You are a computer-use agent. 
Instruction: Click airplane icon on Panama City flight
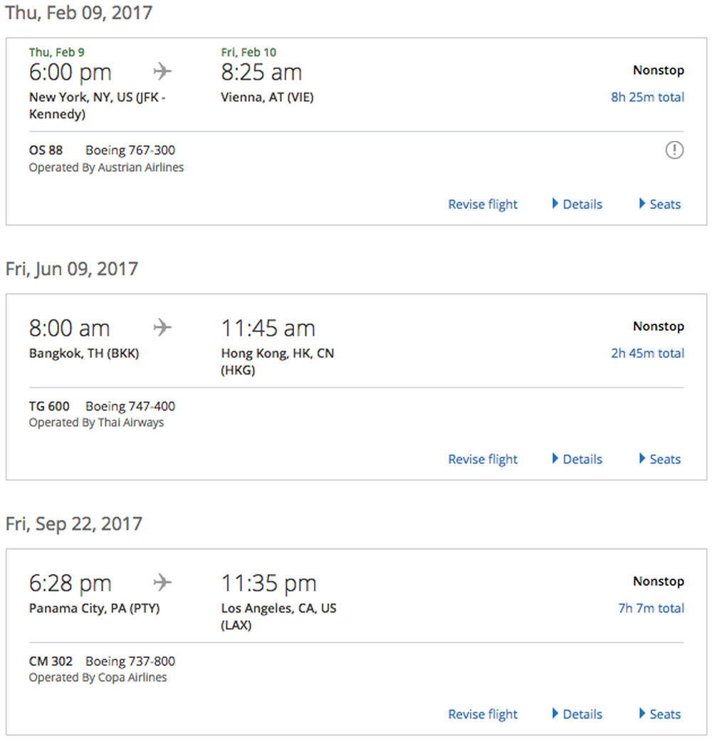coord(162,583)
